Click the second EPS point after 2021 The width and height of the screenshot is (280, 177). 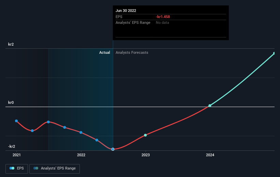(32, 131)
